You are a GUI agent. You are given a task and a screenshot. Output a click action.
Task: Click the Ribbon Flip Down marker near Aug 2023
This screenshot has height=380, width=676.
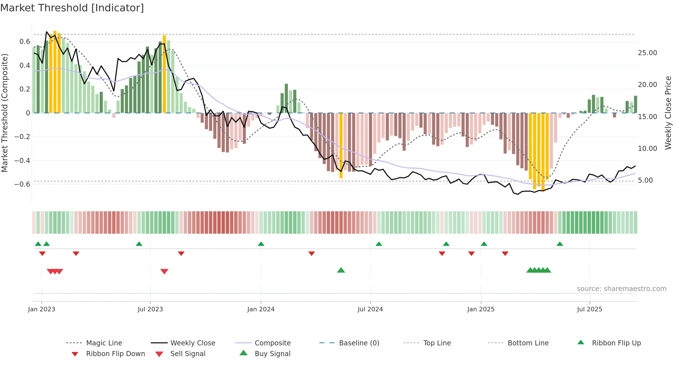click(x=181, y=254)
